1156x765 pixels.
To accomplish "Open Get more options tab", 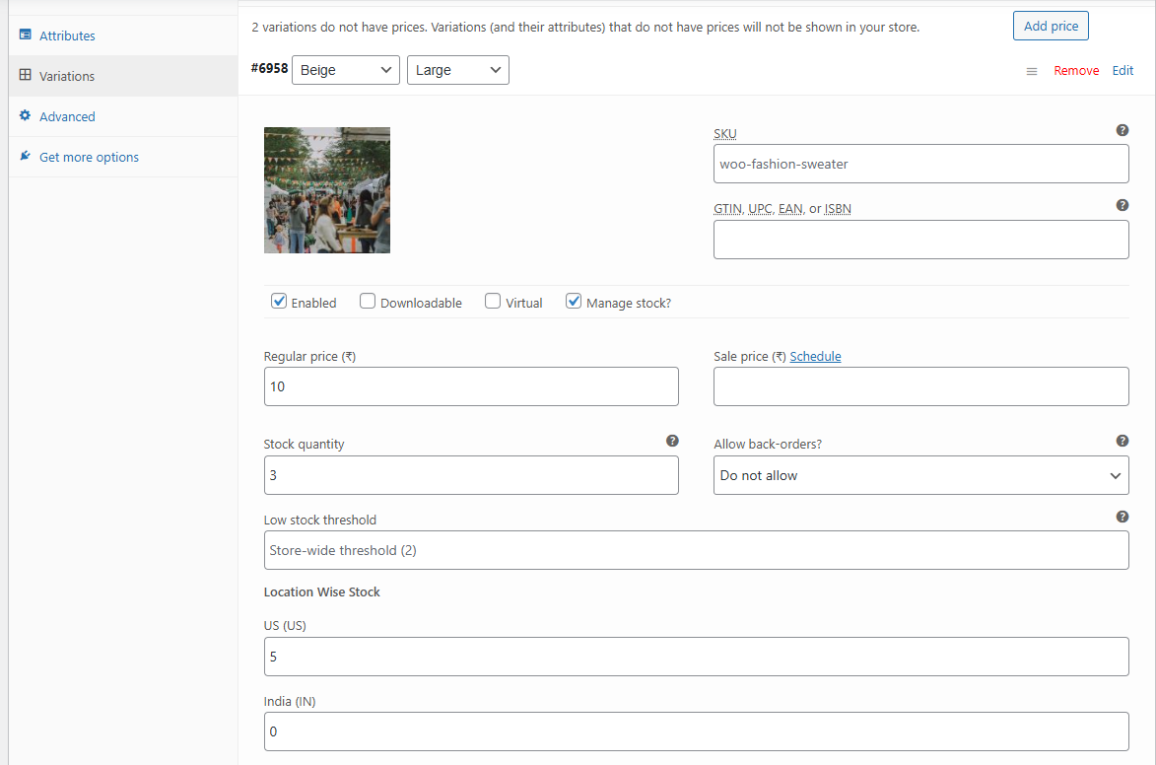I will (x=89, y=157).
